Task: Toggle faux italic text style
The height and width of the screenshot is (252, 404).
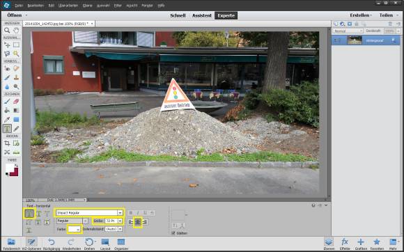Action: (138, 213)
